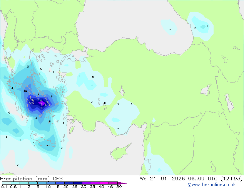Viewport: 244px width, 188px height.
Task: Select the 0.5 to 1 mm legend swatch
Action: 15,183
